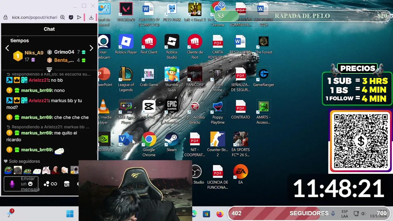Open Grimo04 in the gift leaderboard
393x221 pixels.
pyautogui.click(x=64, y=52)
